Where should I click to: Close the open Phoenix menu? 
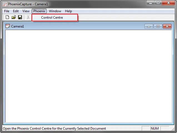(x=39, y=11)
